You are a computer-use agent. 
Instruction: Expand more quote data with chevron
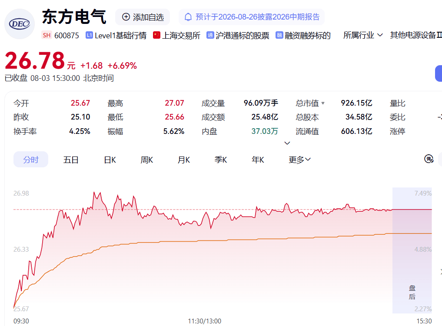[x=287, y=143]
